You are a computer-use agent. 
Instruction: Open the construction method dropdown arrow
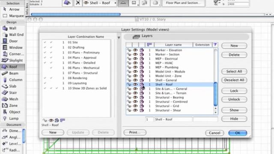pos(138,5)
